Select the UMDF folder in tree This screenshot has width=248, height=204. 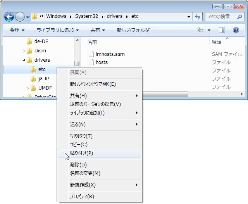(45, 88)
